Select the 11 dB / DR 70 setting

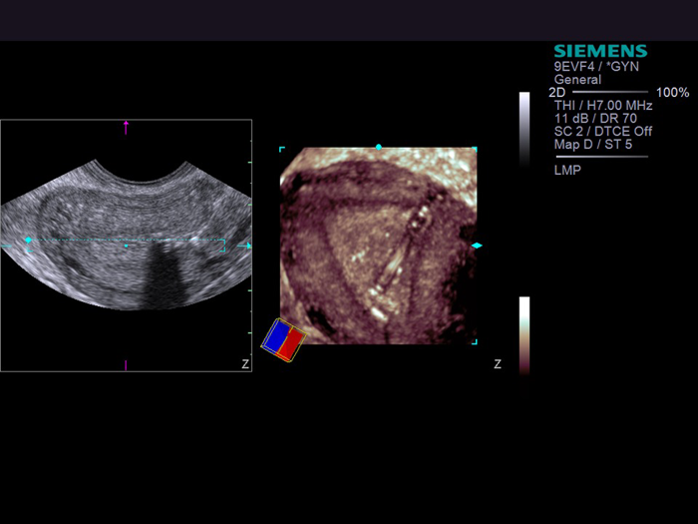[x=595, y=119]
